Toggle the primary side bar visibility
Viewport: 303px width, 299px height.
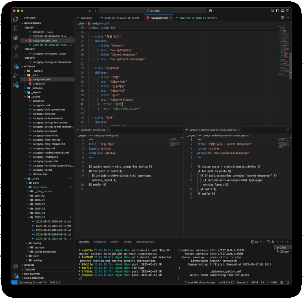pos(277,11)
